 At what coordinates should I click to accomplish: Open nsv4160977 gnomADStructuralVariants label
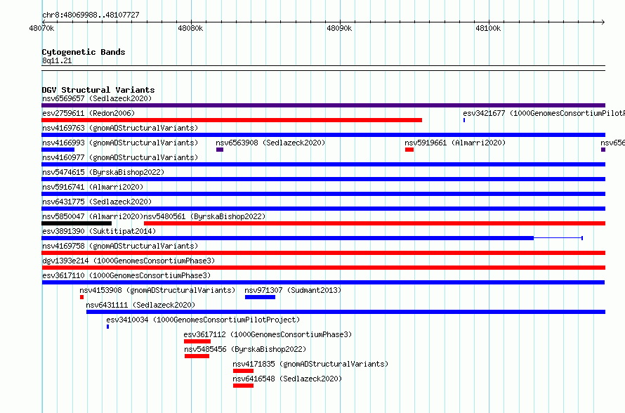tap(120, 157)
